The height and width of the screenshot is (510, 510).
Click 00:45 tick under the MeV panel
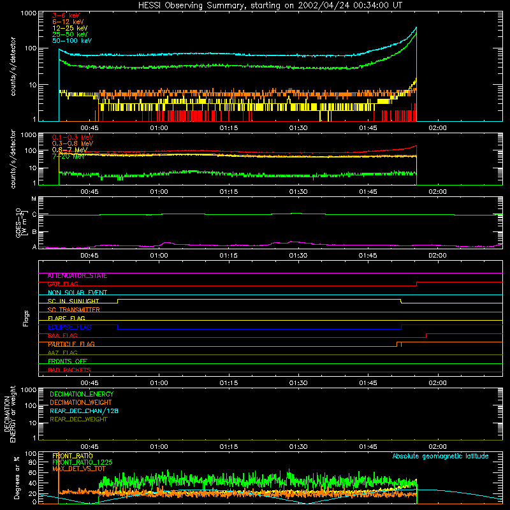(89, 192)
